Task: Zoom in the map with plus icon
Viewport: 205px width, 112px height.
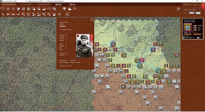Action: click(x=8, y=9)
